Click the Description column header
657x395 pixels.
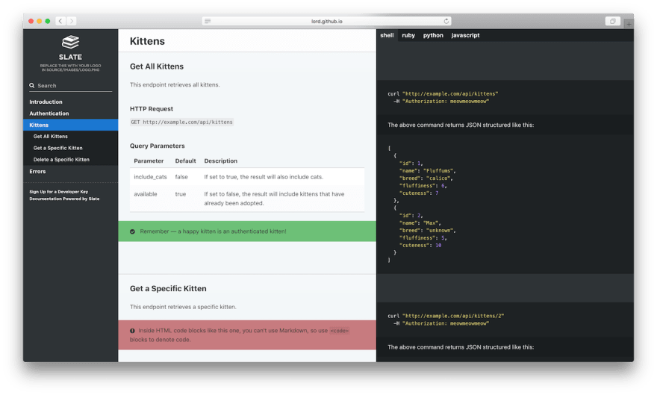(221, 161)
